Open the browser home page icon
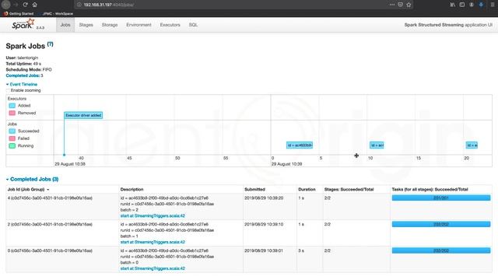Viewport: 498px width, 280px height. pos(34,5)
